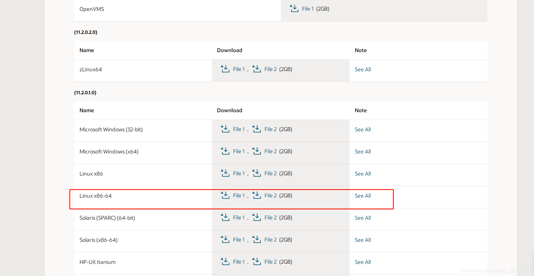This screenshot has height=276, width=534.
Task: Click Microsoft Windows (32-bit) File 1 download icon
Action: pyautogui.click(x=225, y=129)
